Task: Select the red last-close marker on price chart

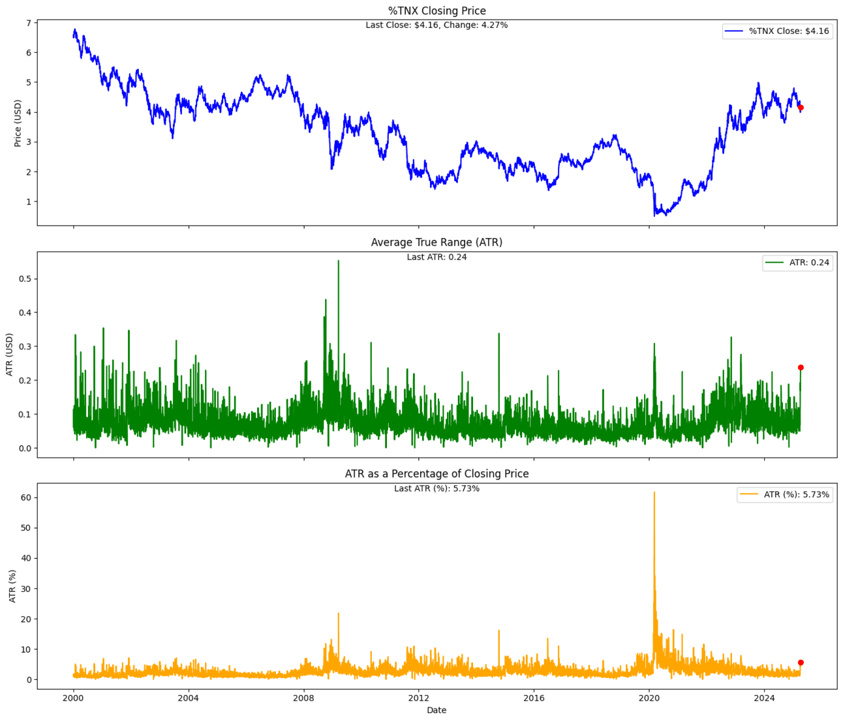Action: click(x=801, y=107)
